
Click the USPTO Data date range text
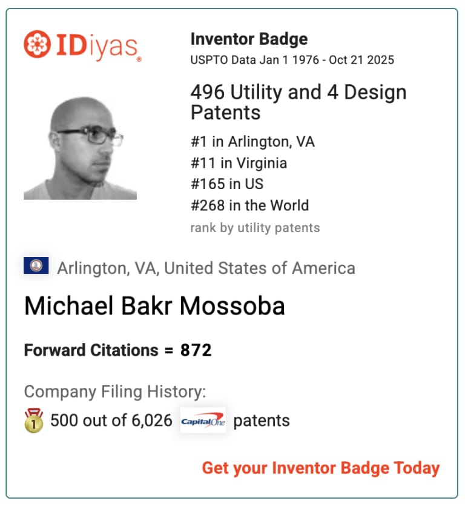click(x=292, y=60)
